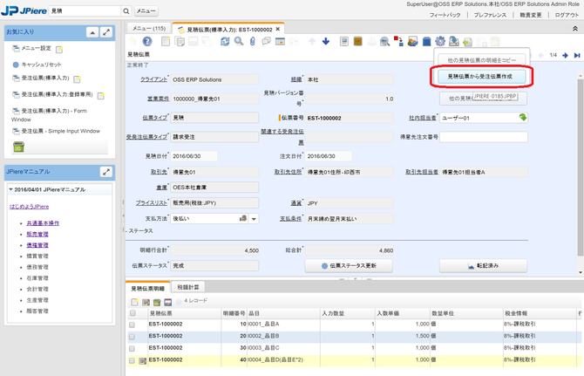Select the 見積伝票(標準入力): EST-1000002 tab
This screenshot has height=376, width=584.
[229, 30]
